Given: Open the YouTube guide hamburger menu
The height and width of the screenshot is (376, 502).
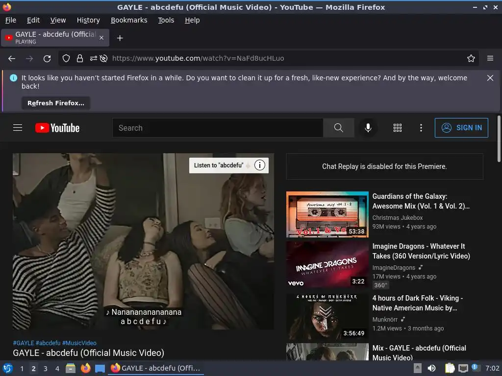Looking at the screenshot, I should [x=18, y=128].
